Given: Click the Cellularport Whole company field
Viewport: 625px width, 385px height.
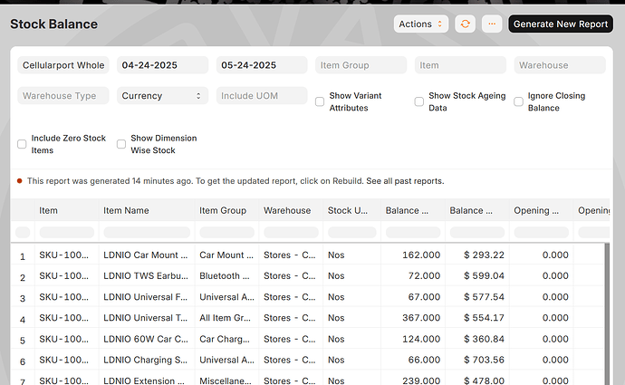Looking at the screenshot, I should tap(63, 65).
